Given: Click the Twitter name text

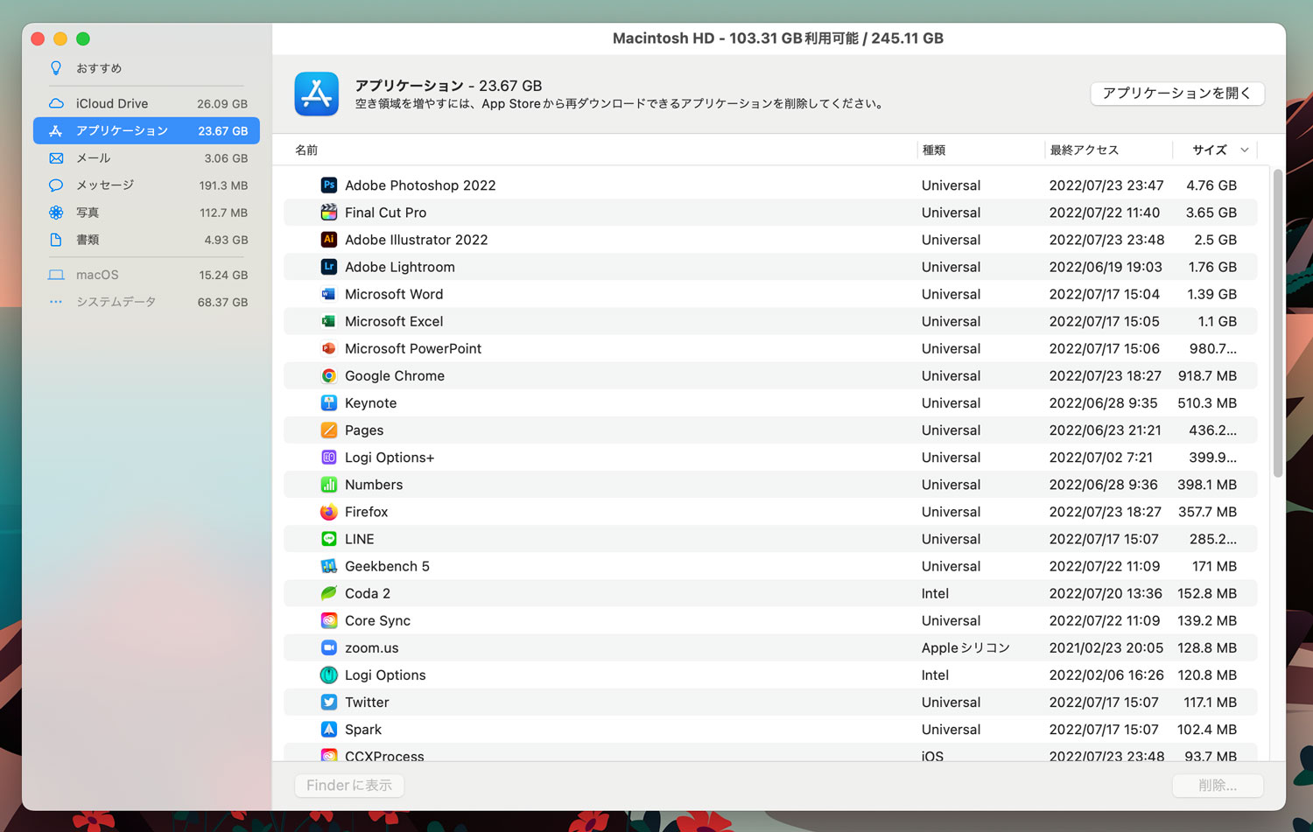Looking at the screenshot, I should click(367, 703).
